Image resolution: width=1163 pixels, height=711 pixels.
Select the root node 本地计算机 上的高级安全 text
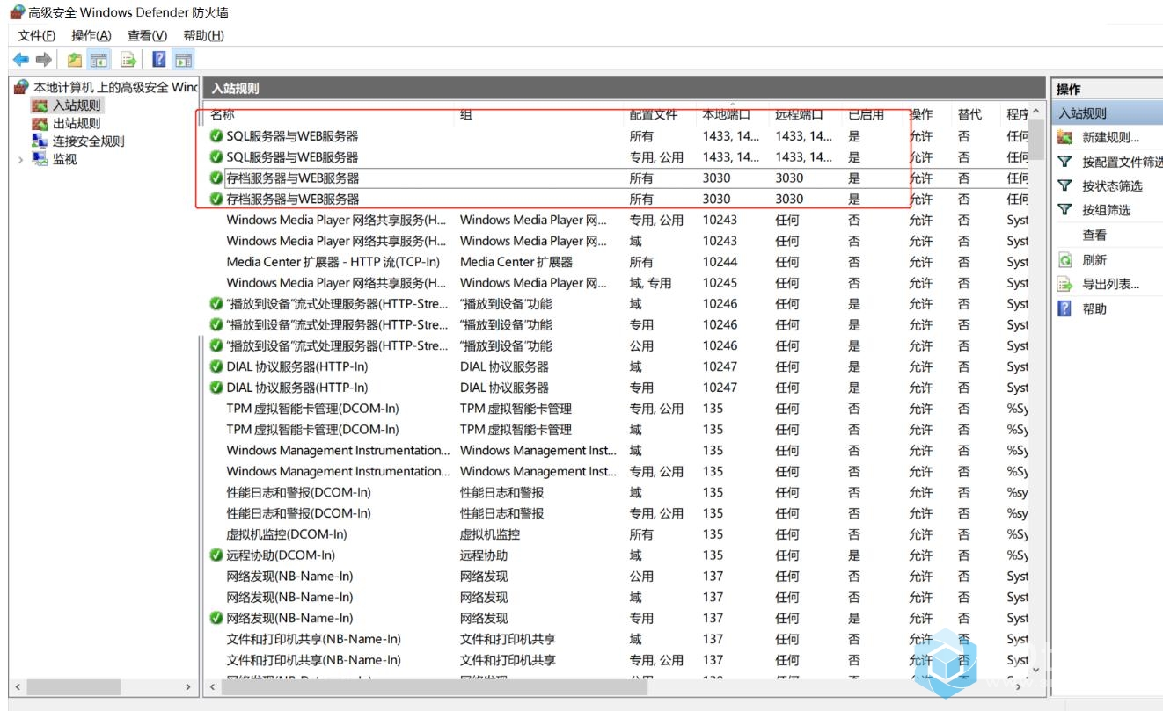(x=115, y=87)
